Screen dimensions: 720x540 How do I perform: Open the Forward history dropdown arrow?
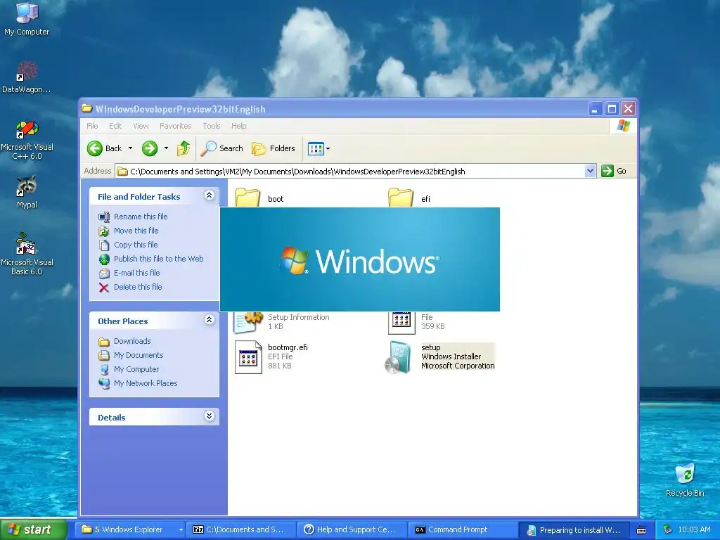[x=166, y=148]
